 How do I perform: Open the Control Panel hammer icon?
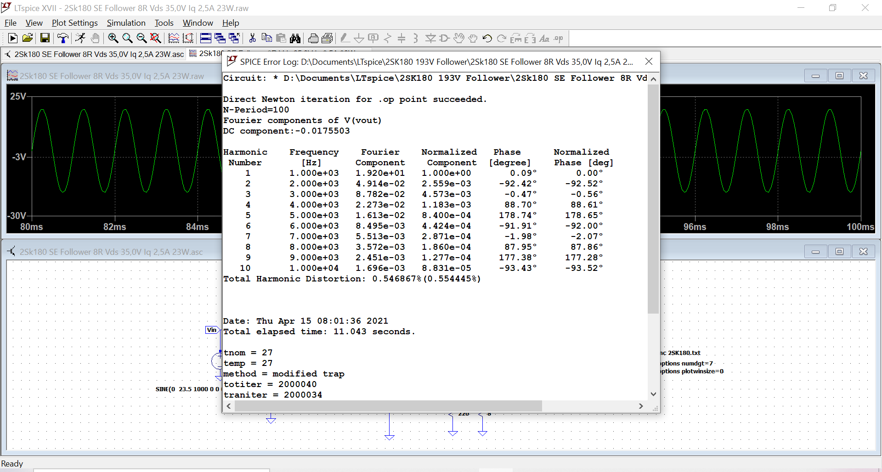(x=63, y=39)
